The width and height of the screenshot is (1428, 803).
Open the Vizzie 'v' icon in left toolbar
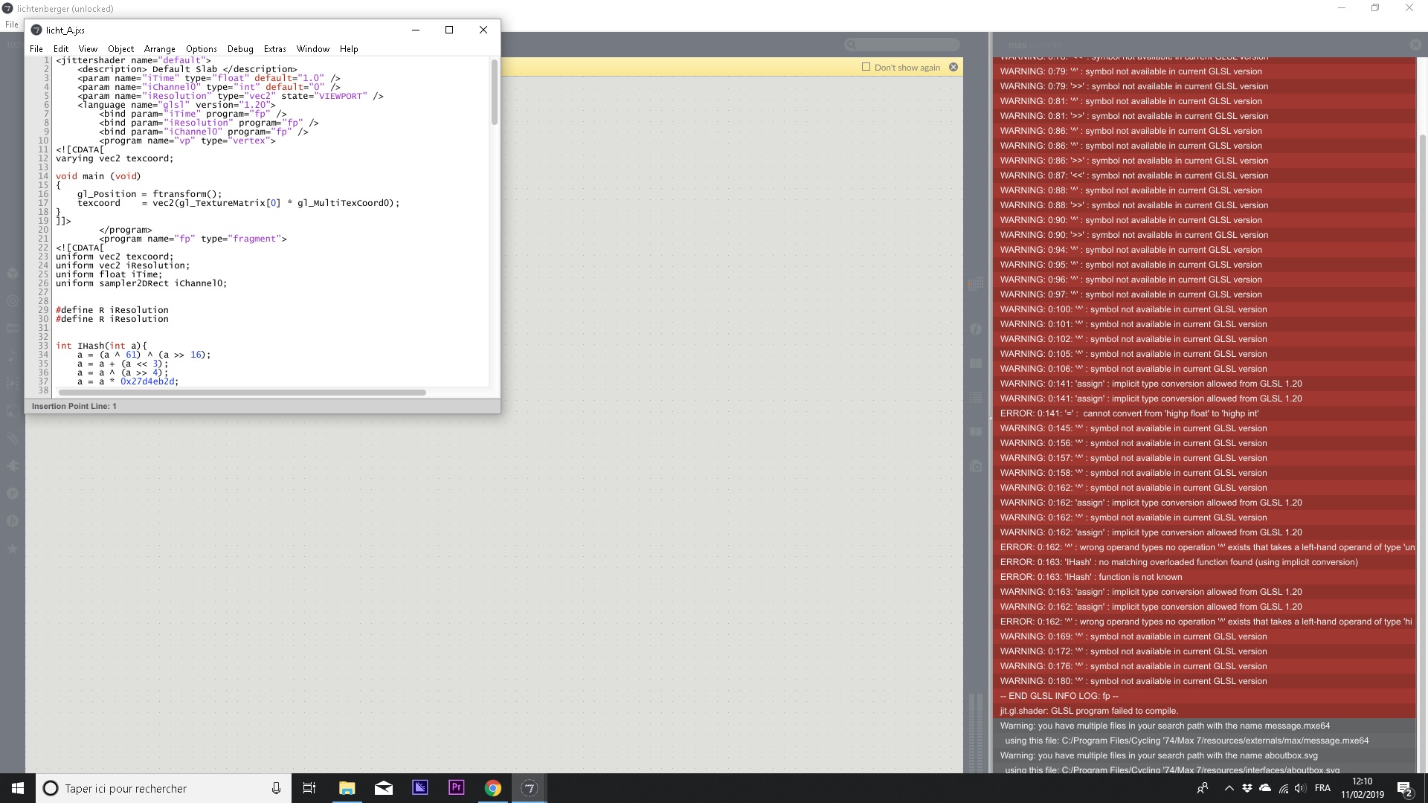pos(13,493)
